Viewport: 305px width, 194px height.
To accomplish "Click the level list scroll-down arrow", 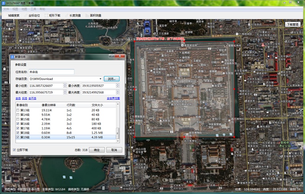I will [x=118, y=141].
